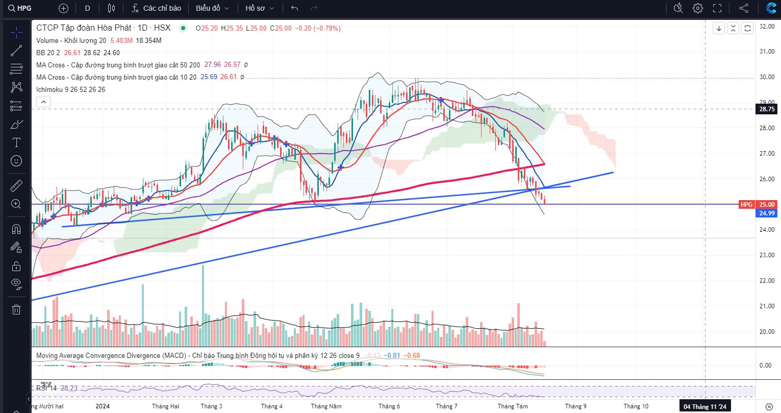781x413 pixels.
Task: Toggle stay in drawing mode
Action: (x=16, y=247)
